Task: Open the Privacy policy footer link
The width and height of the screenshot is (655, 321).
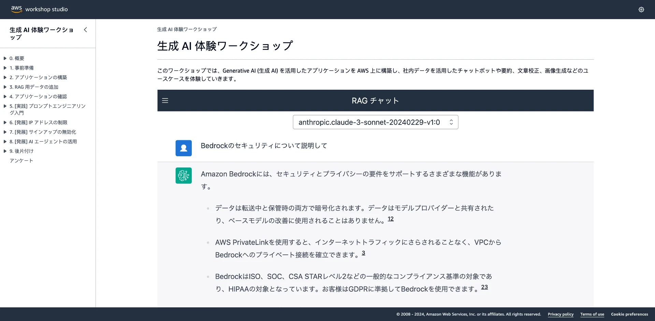Action: pyautogui.click(x=561, y=314)
